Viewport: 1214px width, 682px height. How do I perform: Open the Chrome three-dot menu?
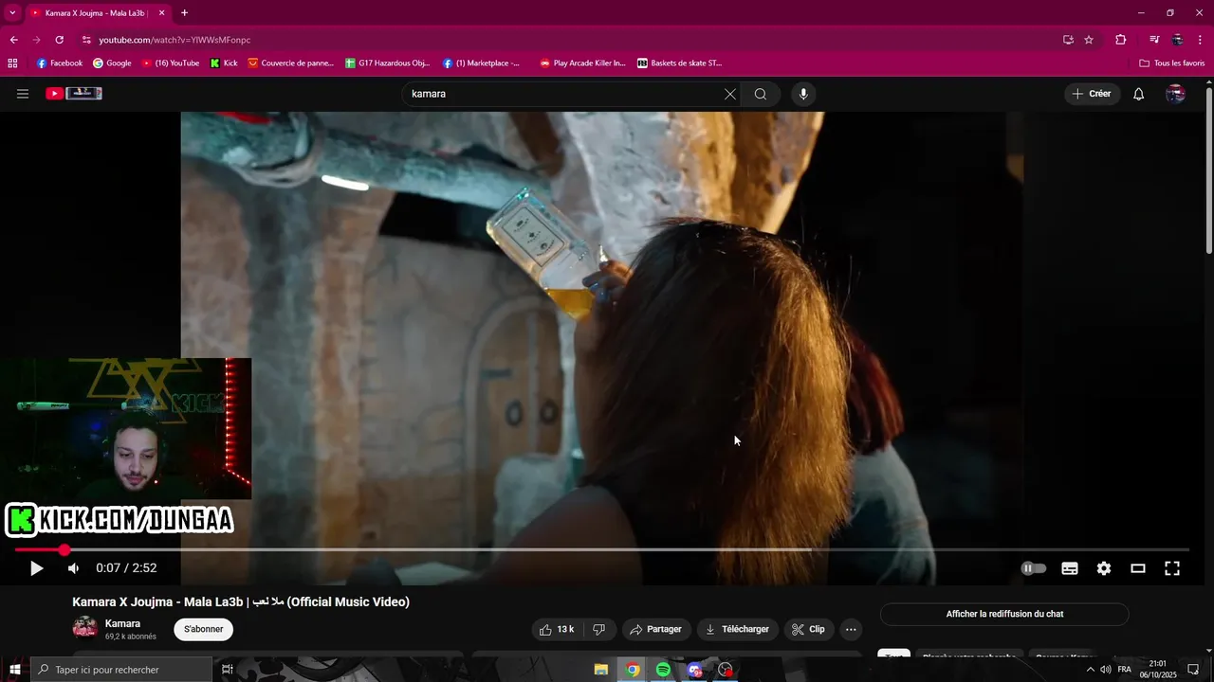pyautogui.click(x=1201, y=40)
